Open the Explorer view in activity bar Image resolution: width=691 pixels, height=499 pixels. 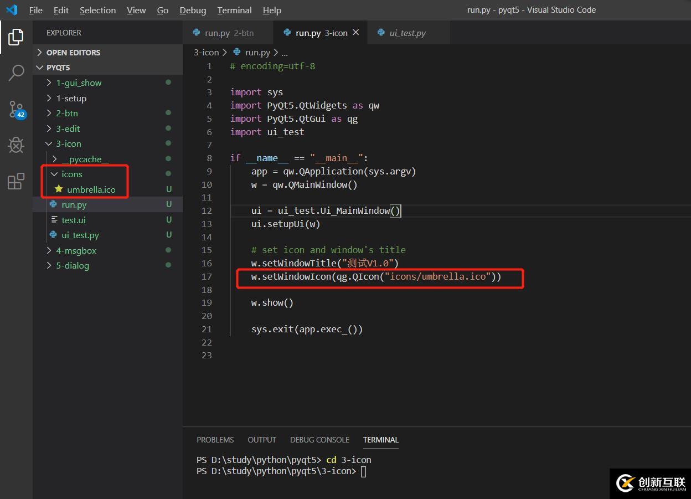(x=16, y=37)
